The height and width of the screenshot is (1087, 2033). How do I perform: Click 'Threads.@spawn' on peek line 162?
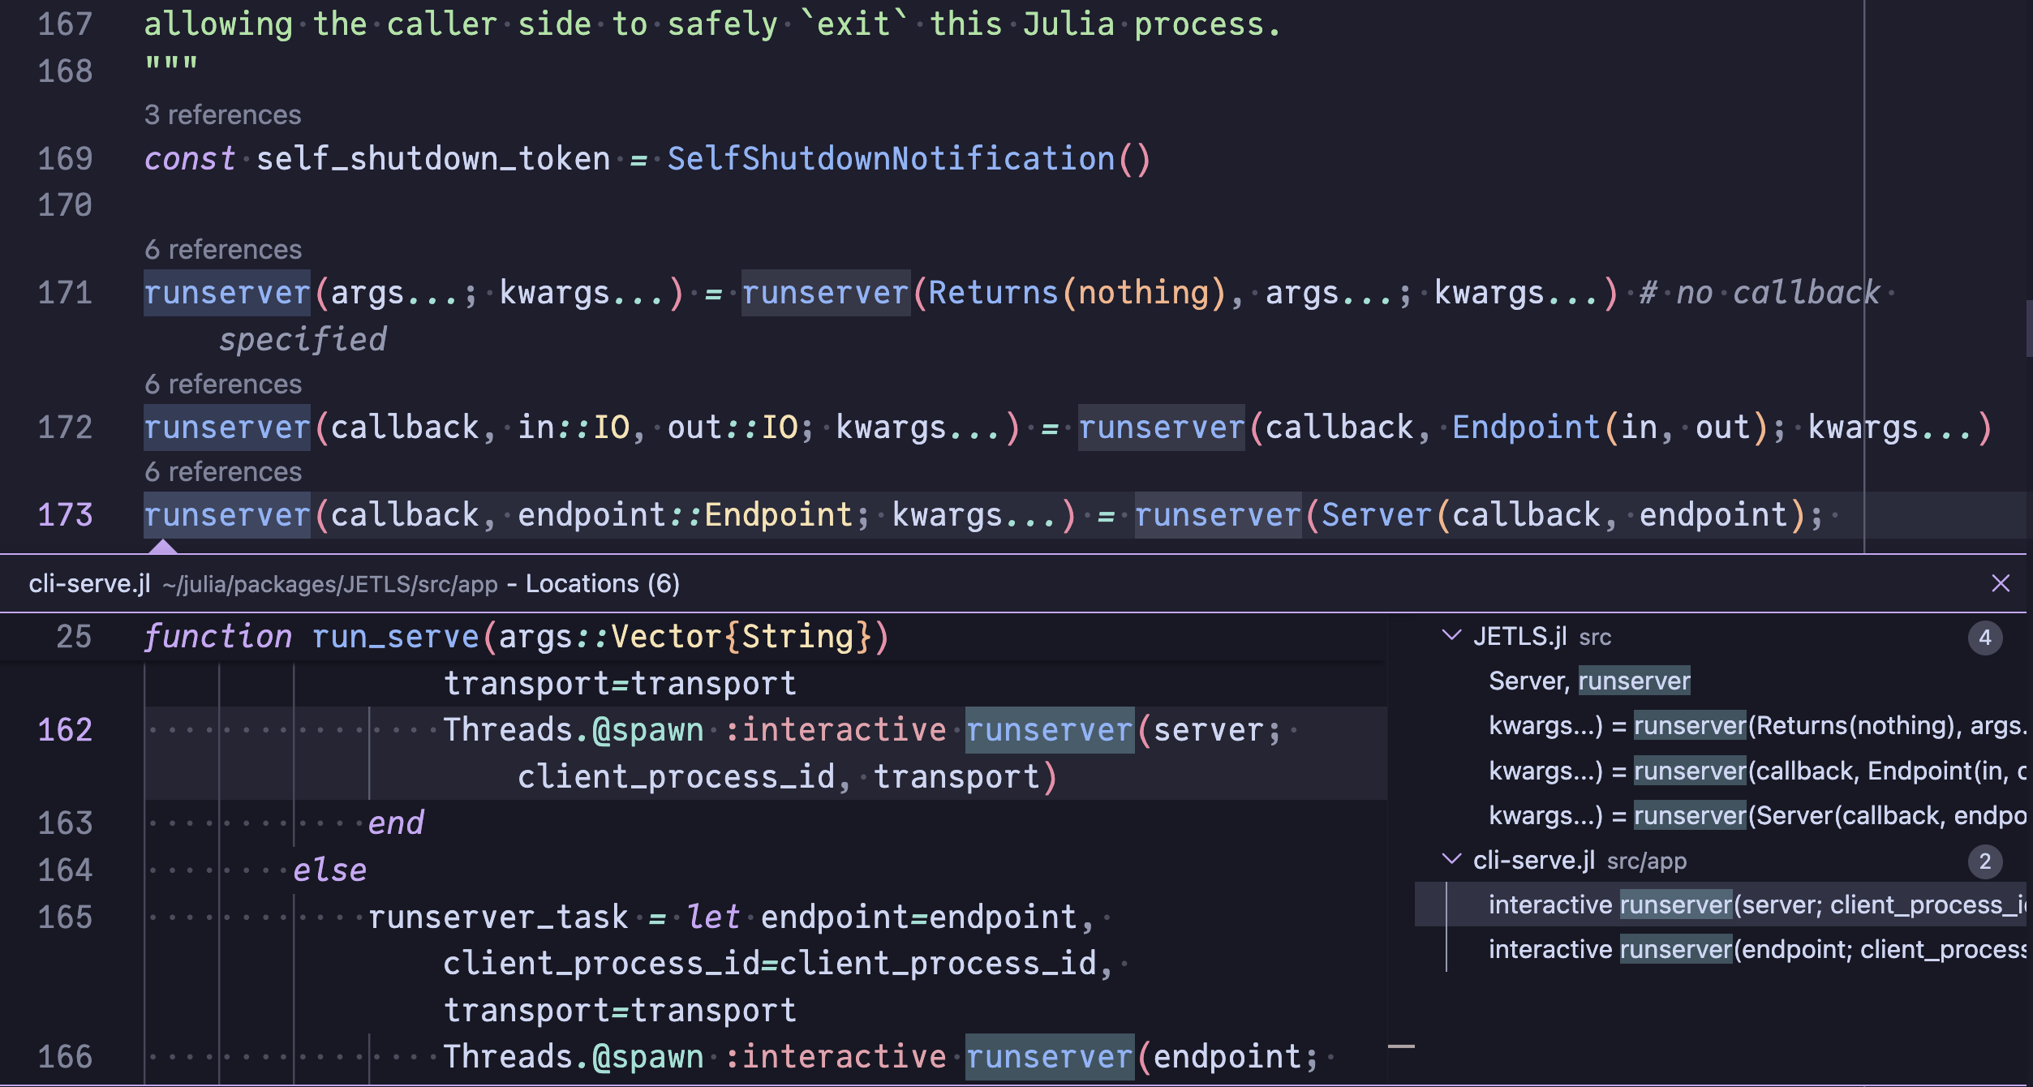pyautogui.click(x=574, y=730)
